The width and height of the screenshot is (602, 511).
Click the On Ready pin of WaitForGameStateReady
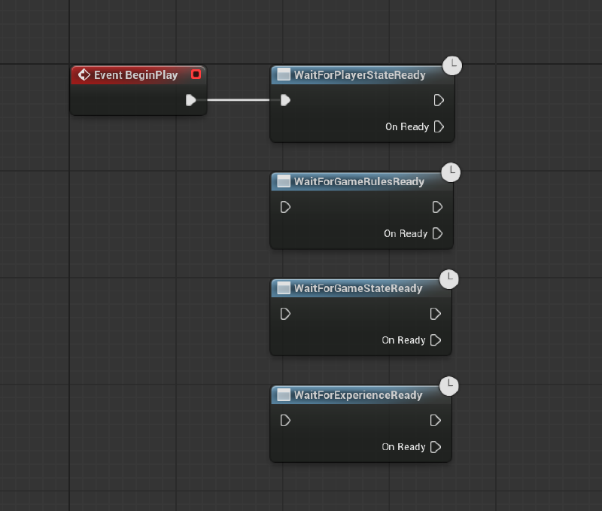coord(436,340)
